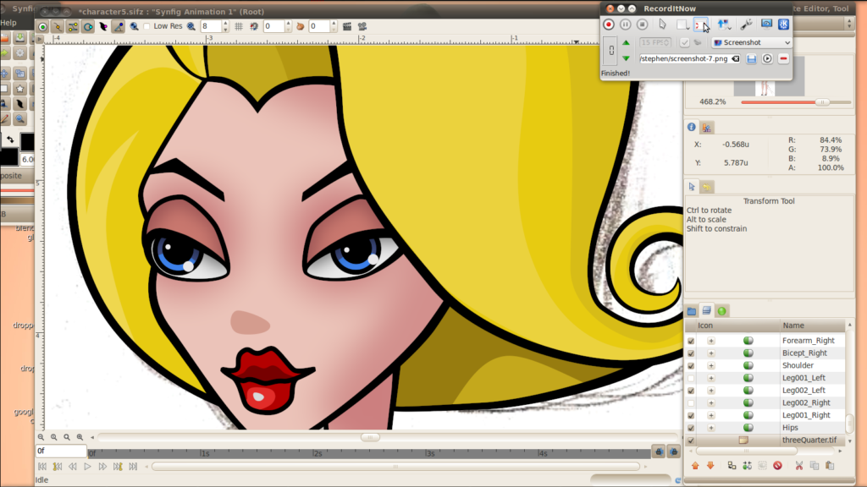Expand the Forearm_Right layer
This screenshot has height=487, width=867.
[x=711, y=341]
